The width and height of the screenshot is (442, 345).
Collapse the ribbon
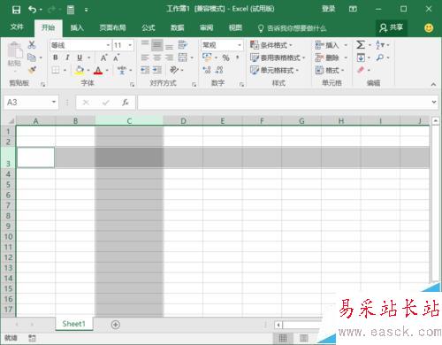[433, 84]
